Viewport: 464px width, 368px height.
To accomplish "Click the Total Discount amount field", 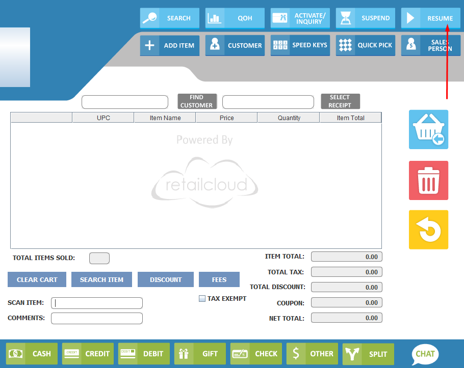I will tap(347, 287).
